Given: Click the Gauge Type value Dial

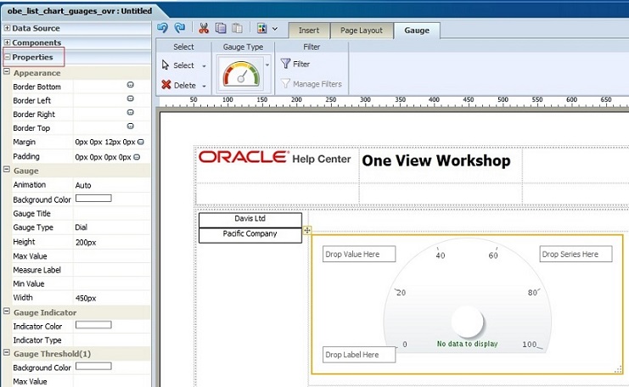Looking at the screenshot, I should coord(81,227).
